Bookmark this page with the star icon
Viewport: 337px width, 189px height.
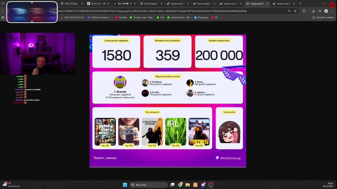pos(295,11)
